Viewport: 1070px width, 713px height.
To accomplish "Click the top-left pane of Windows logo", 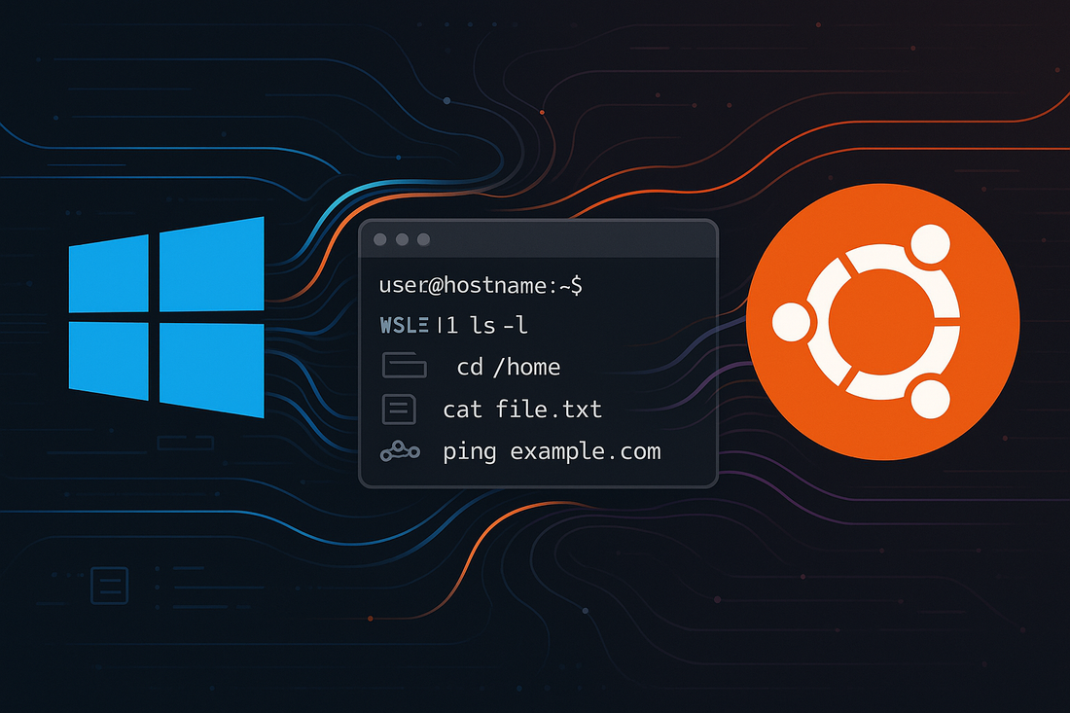I will 108,274.
